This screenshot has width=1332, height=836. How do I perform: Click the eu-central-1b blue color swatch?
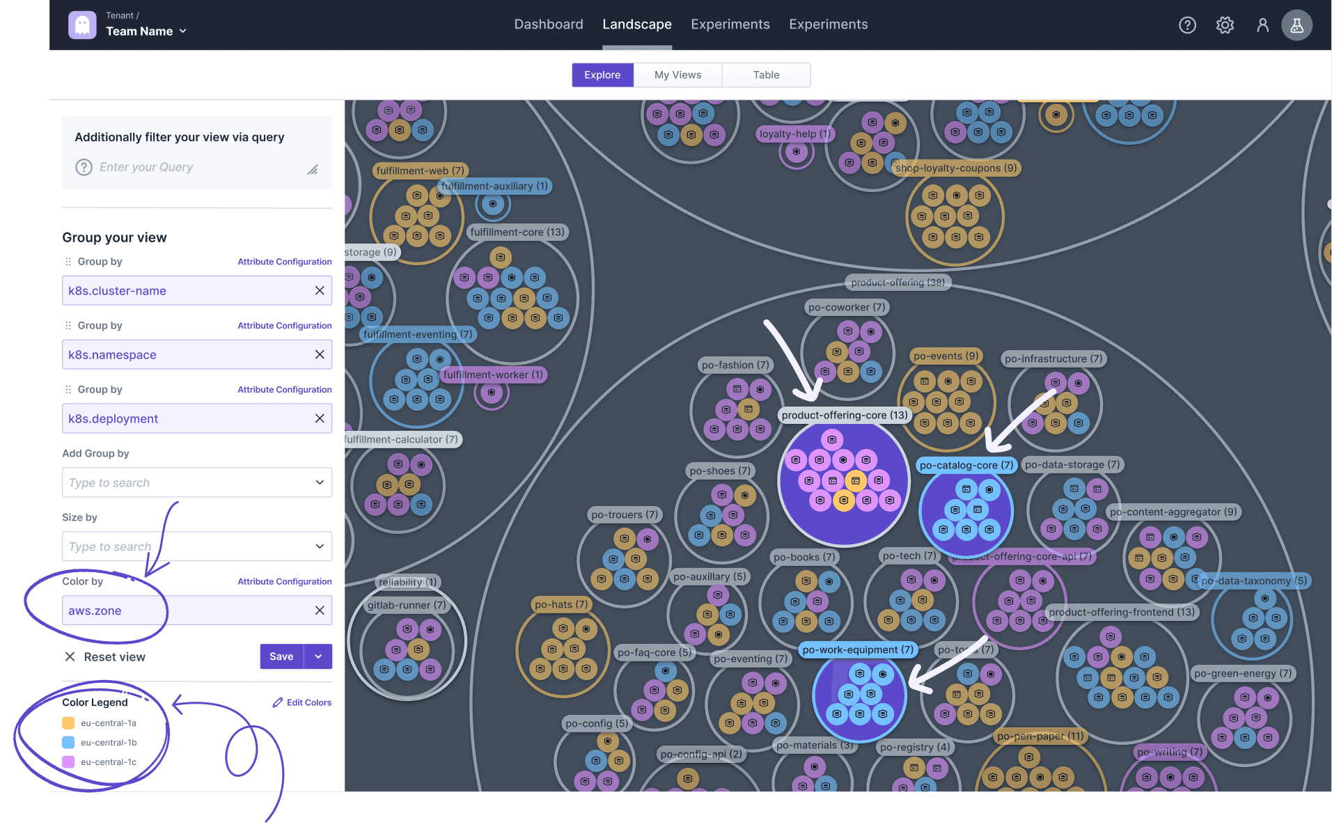[68, 743]
